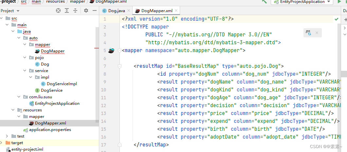Expand the test folder
Viewport: 347px width, 152px height.
click(7, 136)
